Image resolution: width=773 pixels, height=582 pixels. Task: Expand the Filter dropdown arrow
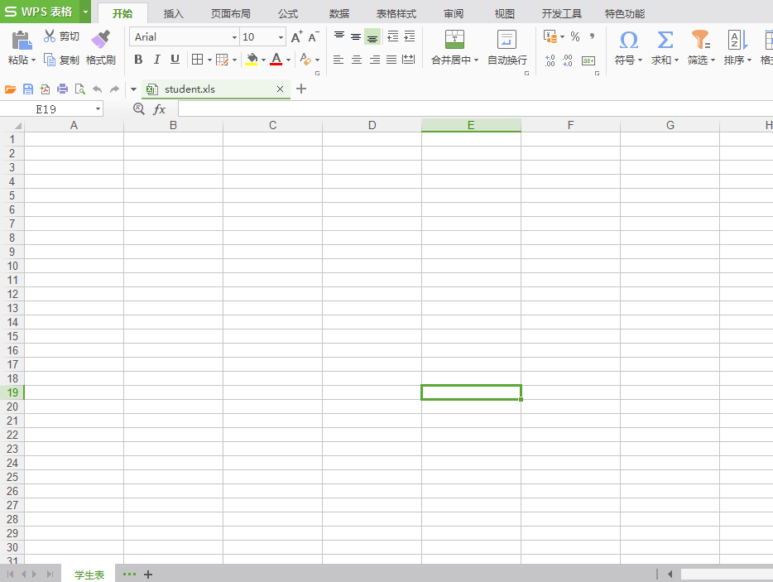click(713, 60)
